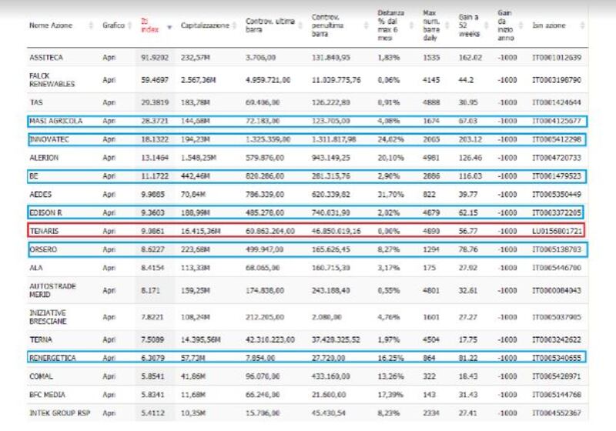Click ORSERO ISIN IT0005138703
This screenshot has width=616, height=431.
[x=557, y=249]
